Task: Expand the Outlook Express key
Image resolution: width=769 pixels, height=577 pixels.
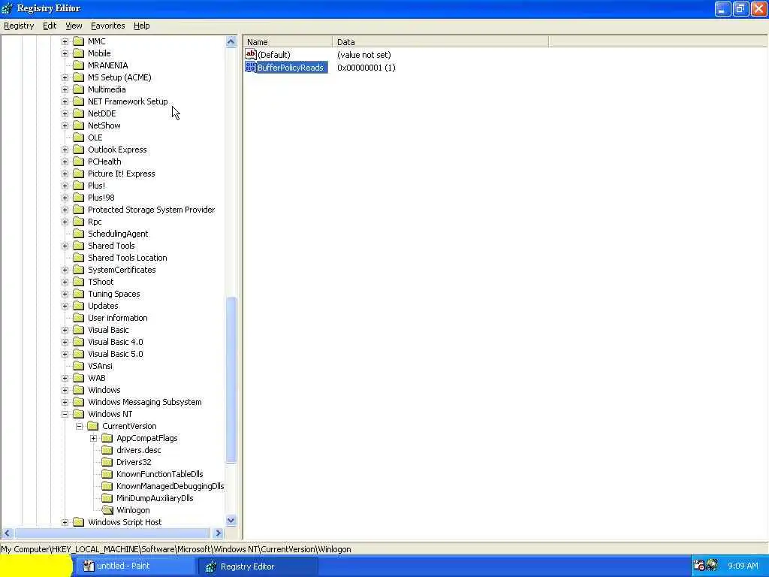Action: [65, 150]
